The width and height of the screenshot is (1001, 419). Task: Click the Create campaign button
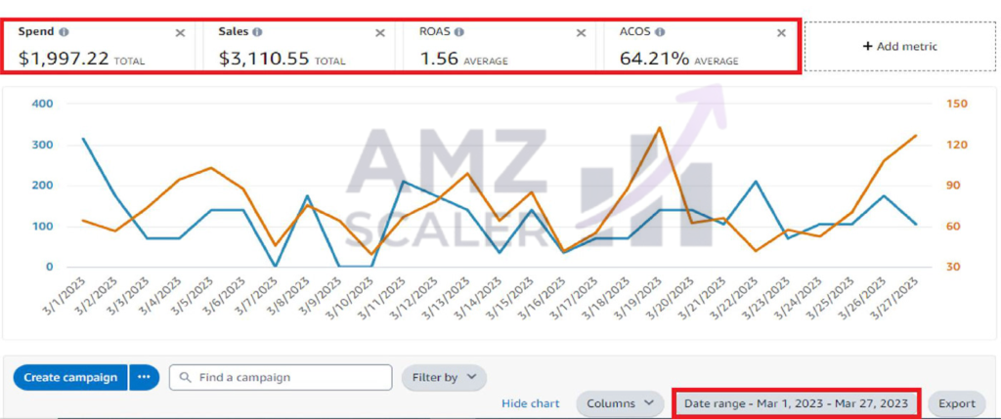point(70,378)
